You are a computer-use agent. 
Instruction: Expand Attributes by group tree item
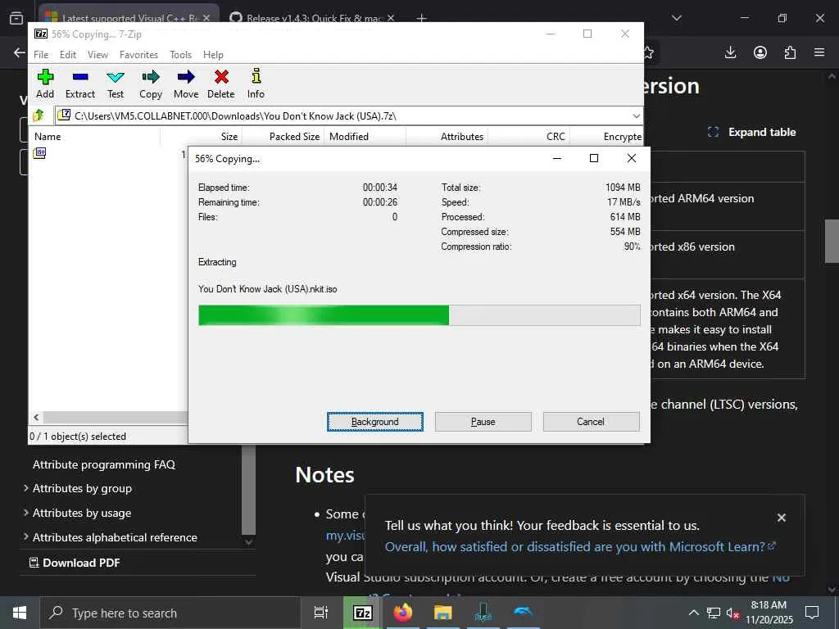click(25, 488)
